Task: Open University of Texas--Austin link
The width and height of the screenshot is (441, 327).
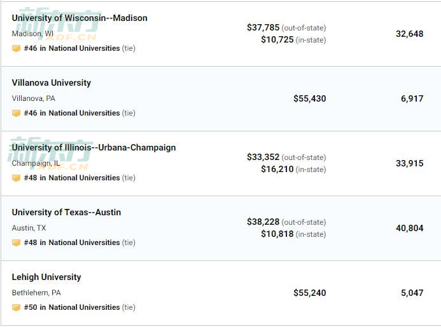Action: point(66,213)
